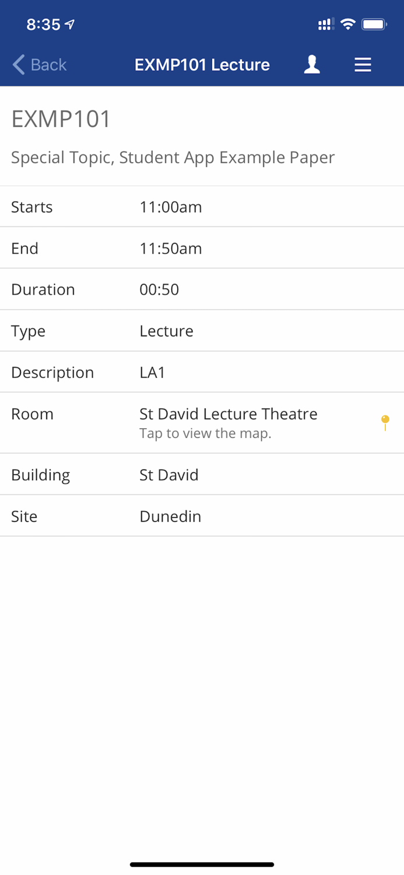Open the hamburger menu

363,65
